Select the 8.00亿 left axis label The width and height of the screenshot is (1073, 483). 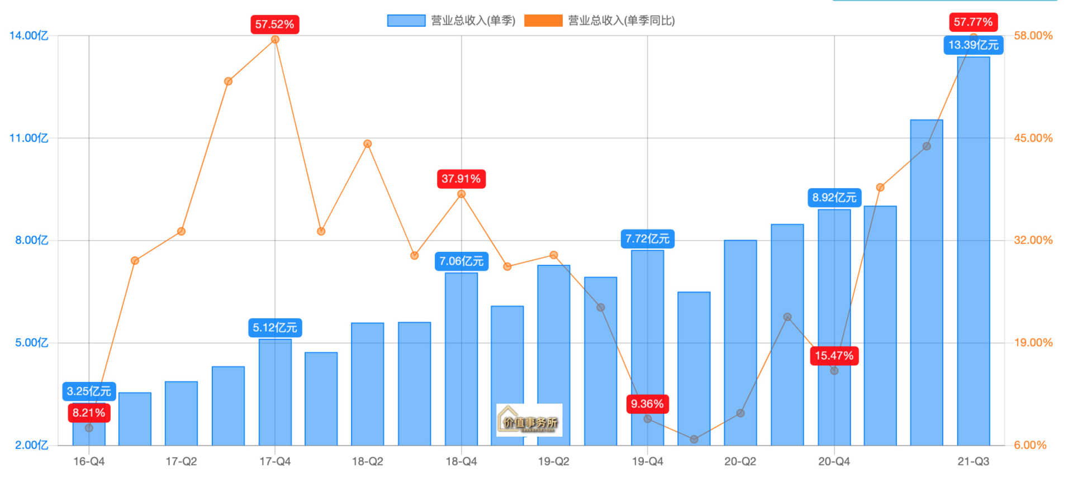coord(32,241)
